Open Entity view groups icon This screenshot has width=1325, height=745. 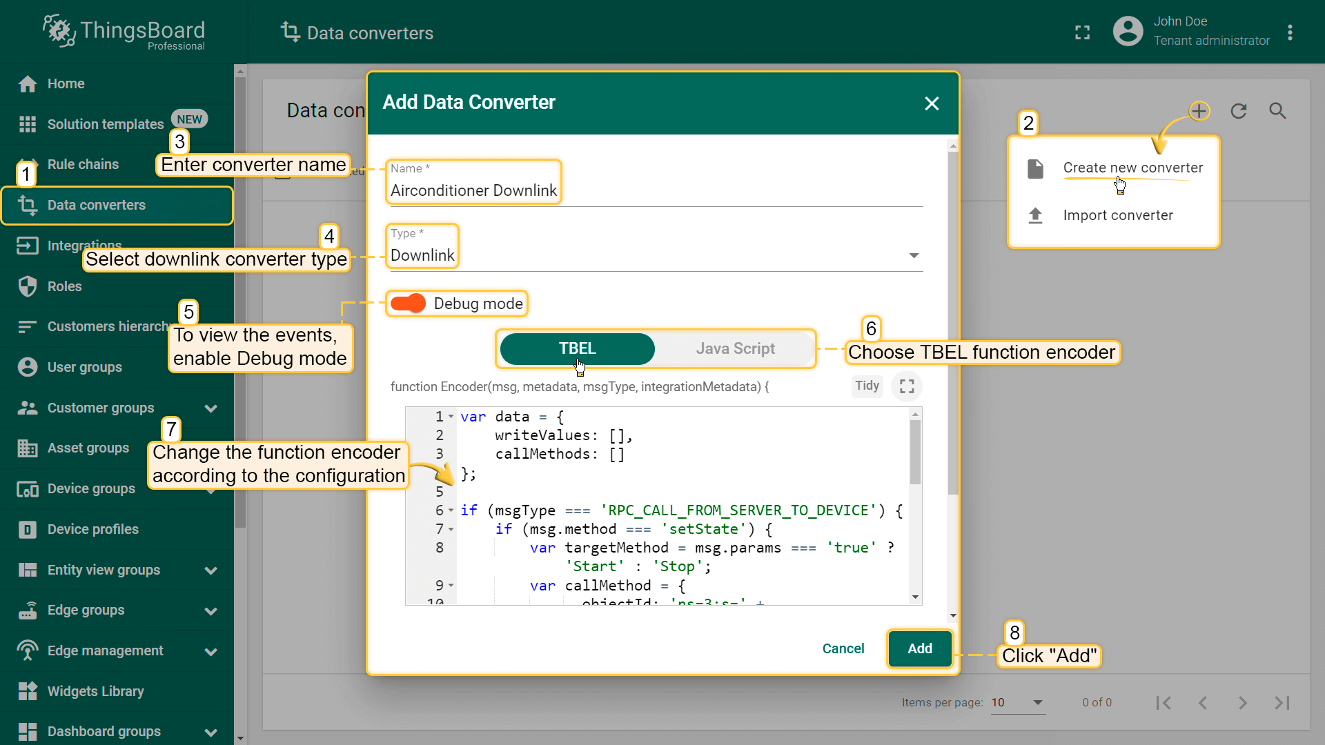point(28,570)
